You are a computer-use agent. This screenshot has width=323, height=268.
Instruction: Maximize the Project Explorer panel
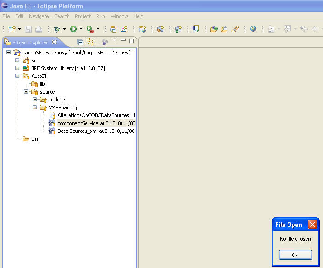[132, 41]
